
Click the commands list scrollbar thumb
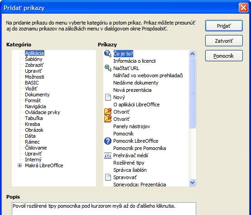192,93
